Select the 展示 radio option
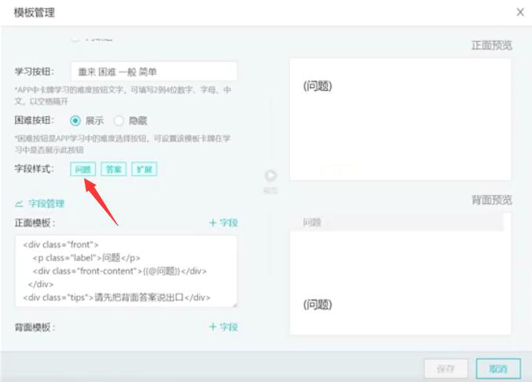This screenshot has width=532, height=382. [x=75, y=121]
